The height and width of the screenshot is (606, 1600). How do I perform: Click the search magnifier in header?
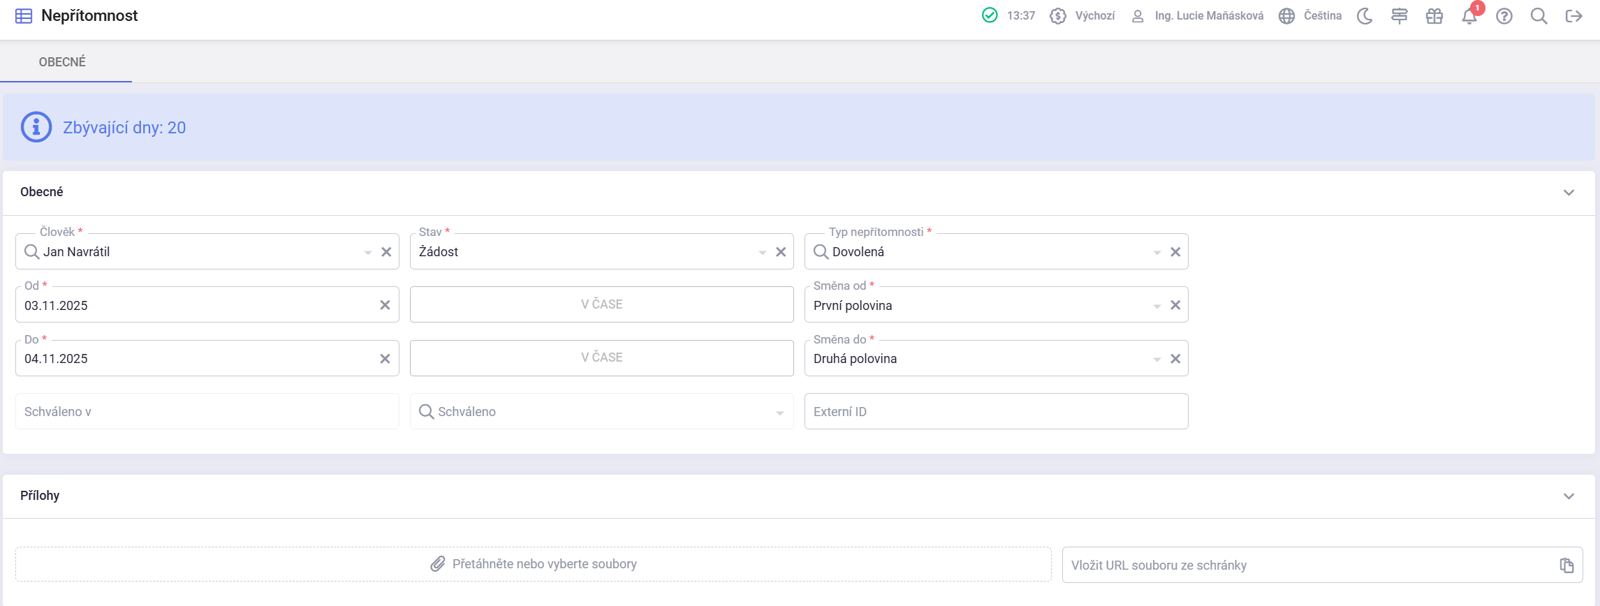1539,16
